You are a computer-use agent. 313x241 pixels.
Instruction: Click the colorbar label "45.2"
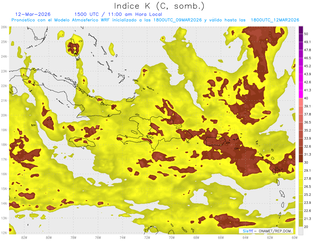(308, 66)
